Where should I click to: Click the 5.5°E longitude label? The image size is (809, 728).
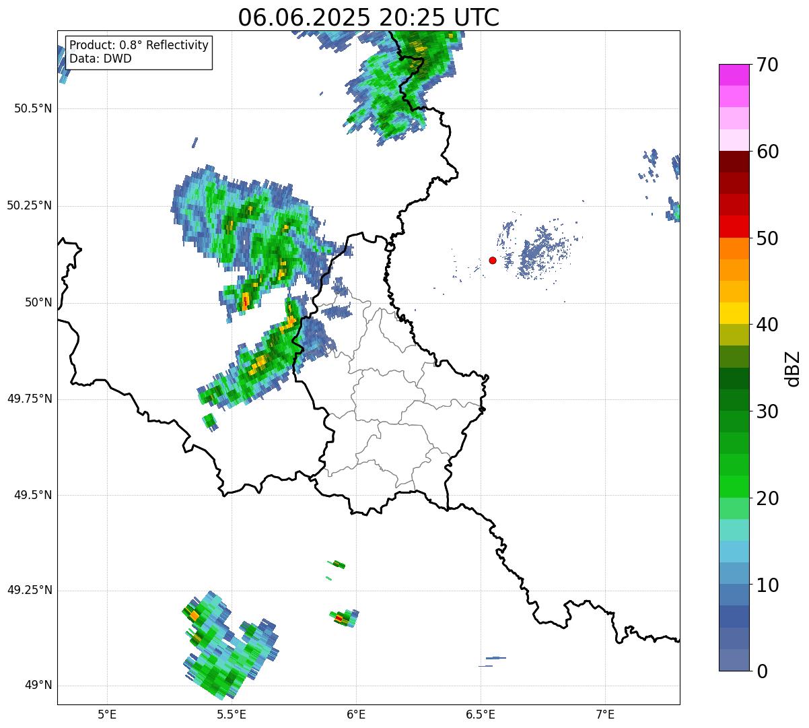[232, 714]
